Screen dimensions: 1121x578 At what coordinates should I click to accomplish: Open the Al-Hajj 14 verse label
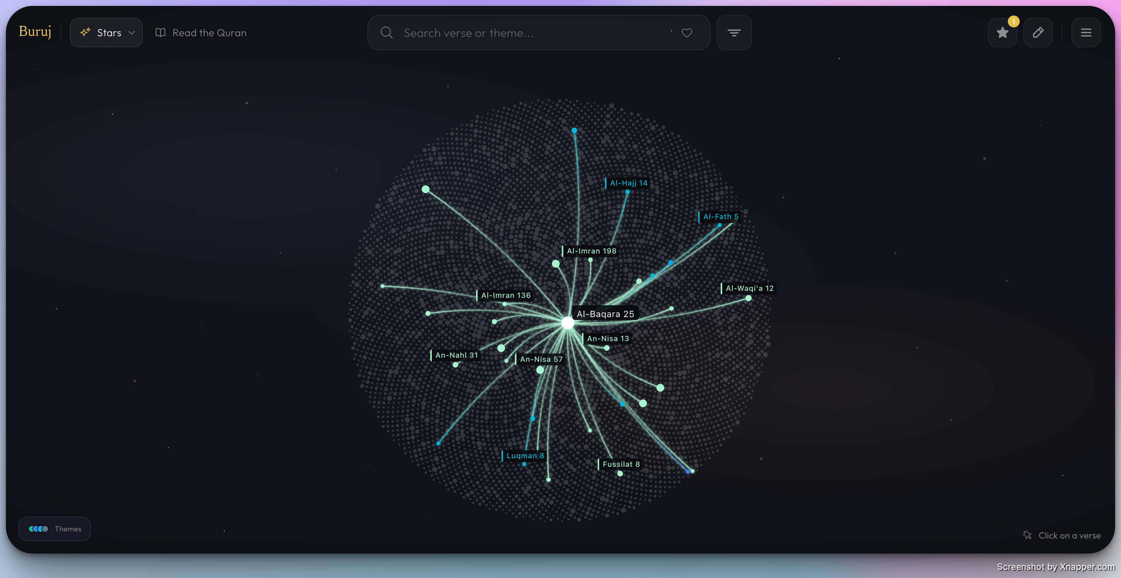pyautogui.click(x=628, y=183)
